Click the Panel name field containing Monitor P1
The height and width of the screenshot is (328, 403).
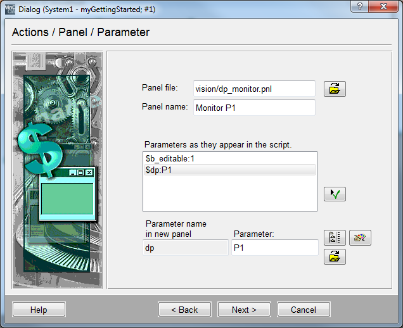(x=253, y=108)
